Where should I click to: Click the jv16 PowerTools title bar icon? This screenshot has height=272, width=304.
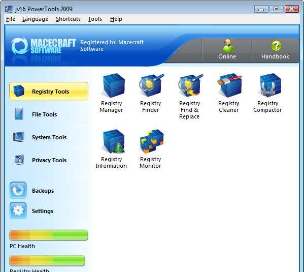pyautogui.click(x=9, y=9)
